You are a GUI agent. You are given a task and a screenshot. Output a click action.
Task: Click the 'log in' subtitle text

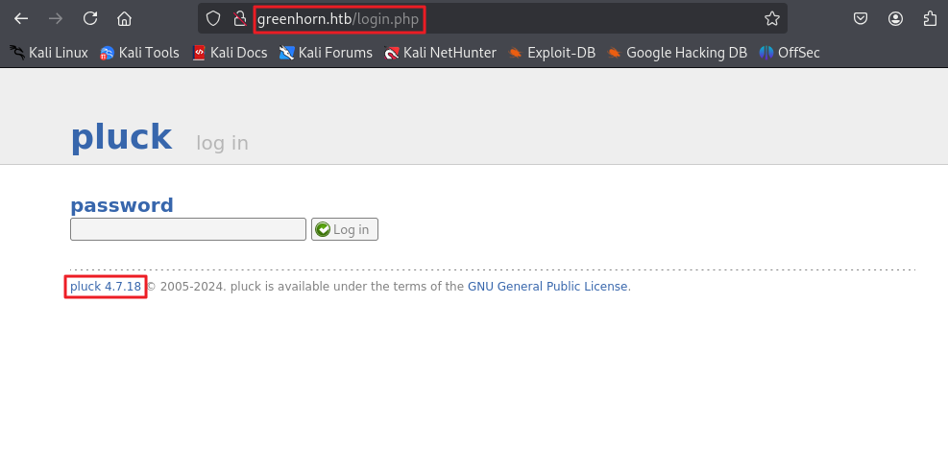(x=222, y=143)
